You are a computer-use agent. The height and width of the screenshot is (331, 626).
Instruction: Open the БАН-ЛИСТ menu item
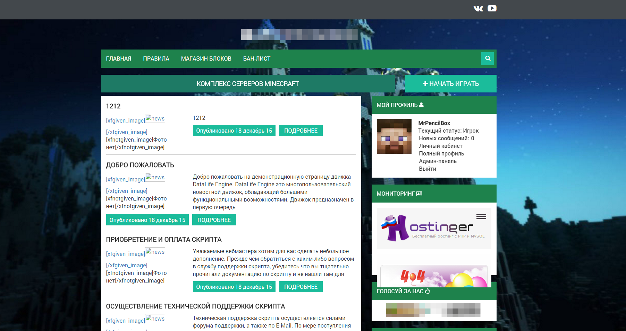point(257,59)
